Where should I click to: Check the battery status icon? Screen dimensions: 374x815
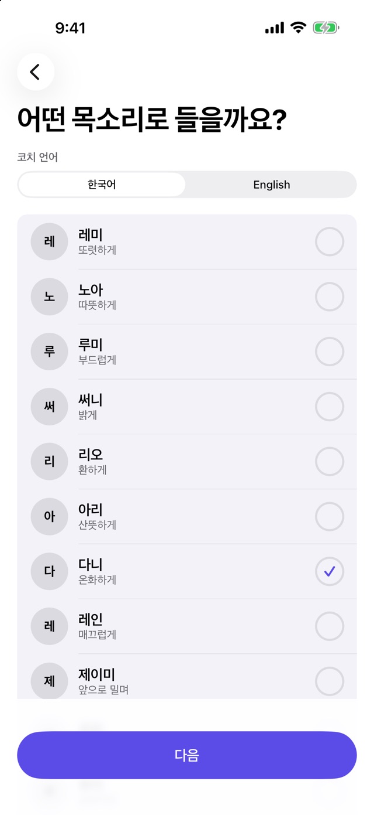tap(326, 28)
